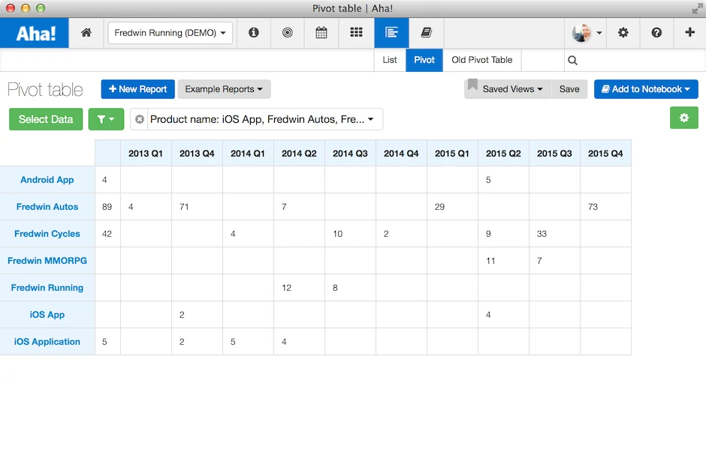This screenshot has width=706, height=458.
Task: Open the help question mark icon
Action: tap(656, 32)
